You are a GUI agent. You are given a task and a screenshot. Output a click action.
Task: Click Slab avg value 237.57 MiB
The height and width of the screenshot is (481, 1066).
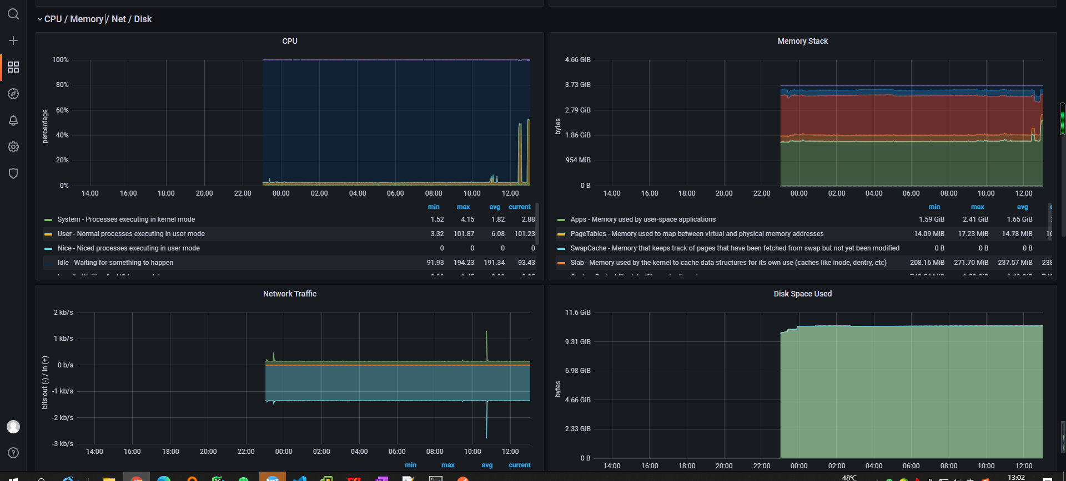point(1015,263)
